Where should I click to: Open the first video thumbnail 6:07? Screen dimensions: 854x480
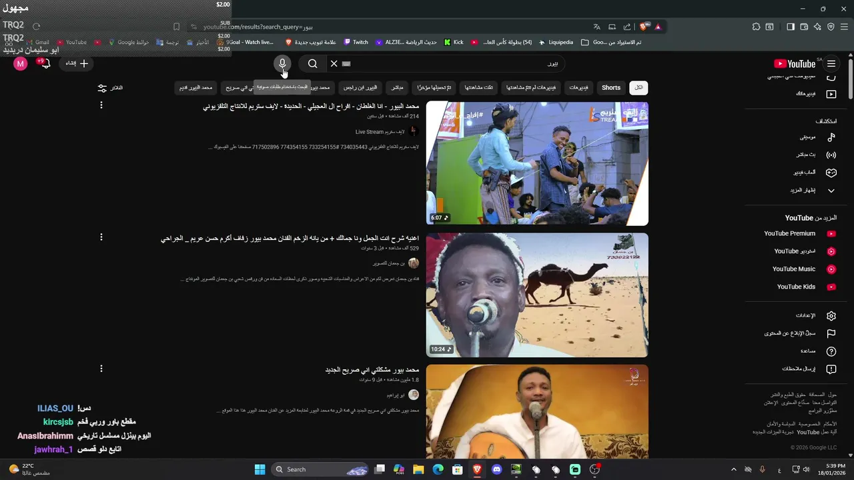click(537, 163)
